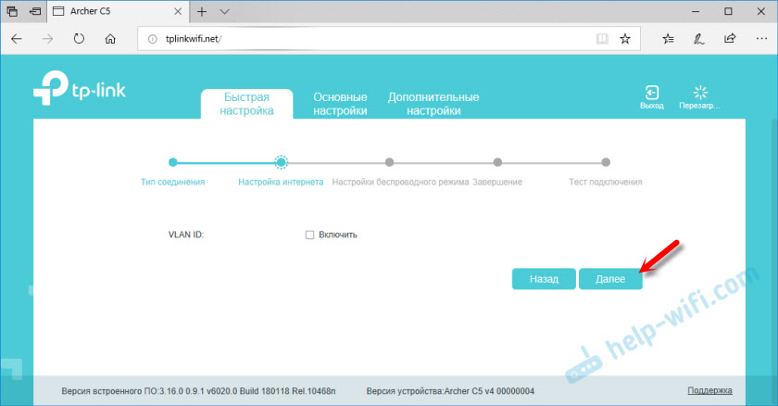The width and height of the screenshot is (778, 406).
Task: Open the Поддержка link
Action: click(709, 391)
